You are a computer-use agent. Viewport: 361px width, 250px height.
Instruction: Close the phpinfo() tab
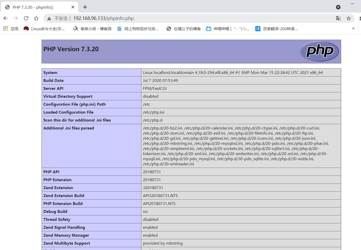click(x=73, y=7)
